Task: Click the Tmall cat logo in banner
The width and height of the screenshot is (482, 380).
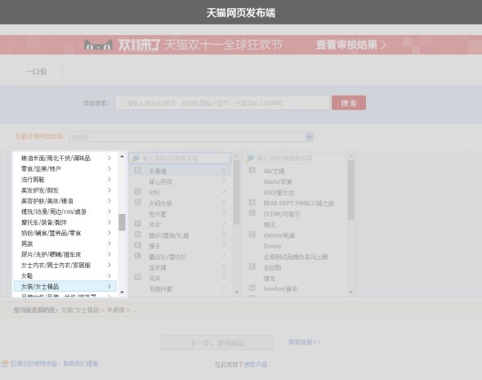Action: tap(98, 45)
